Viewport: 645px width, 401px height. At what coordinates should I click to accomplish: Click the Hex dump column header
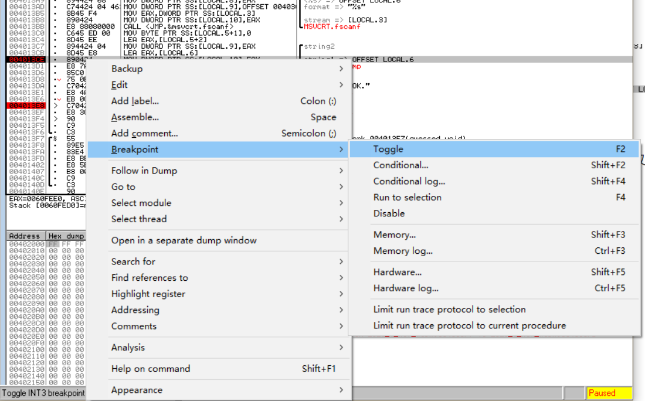(66, 236)
